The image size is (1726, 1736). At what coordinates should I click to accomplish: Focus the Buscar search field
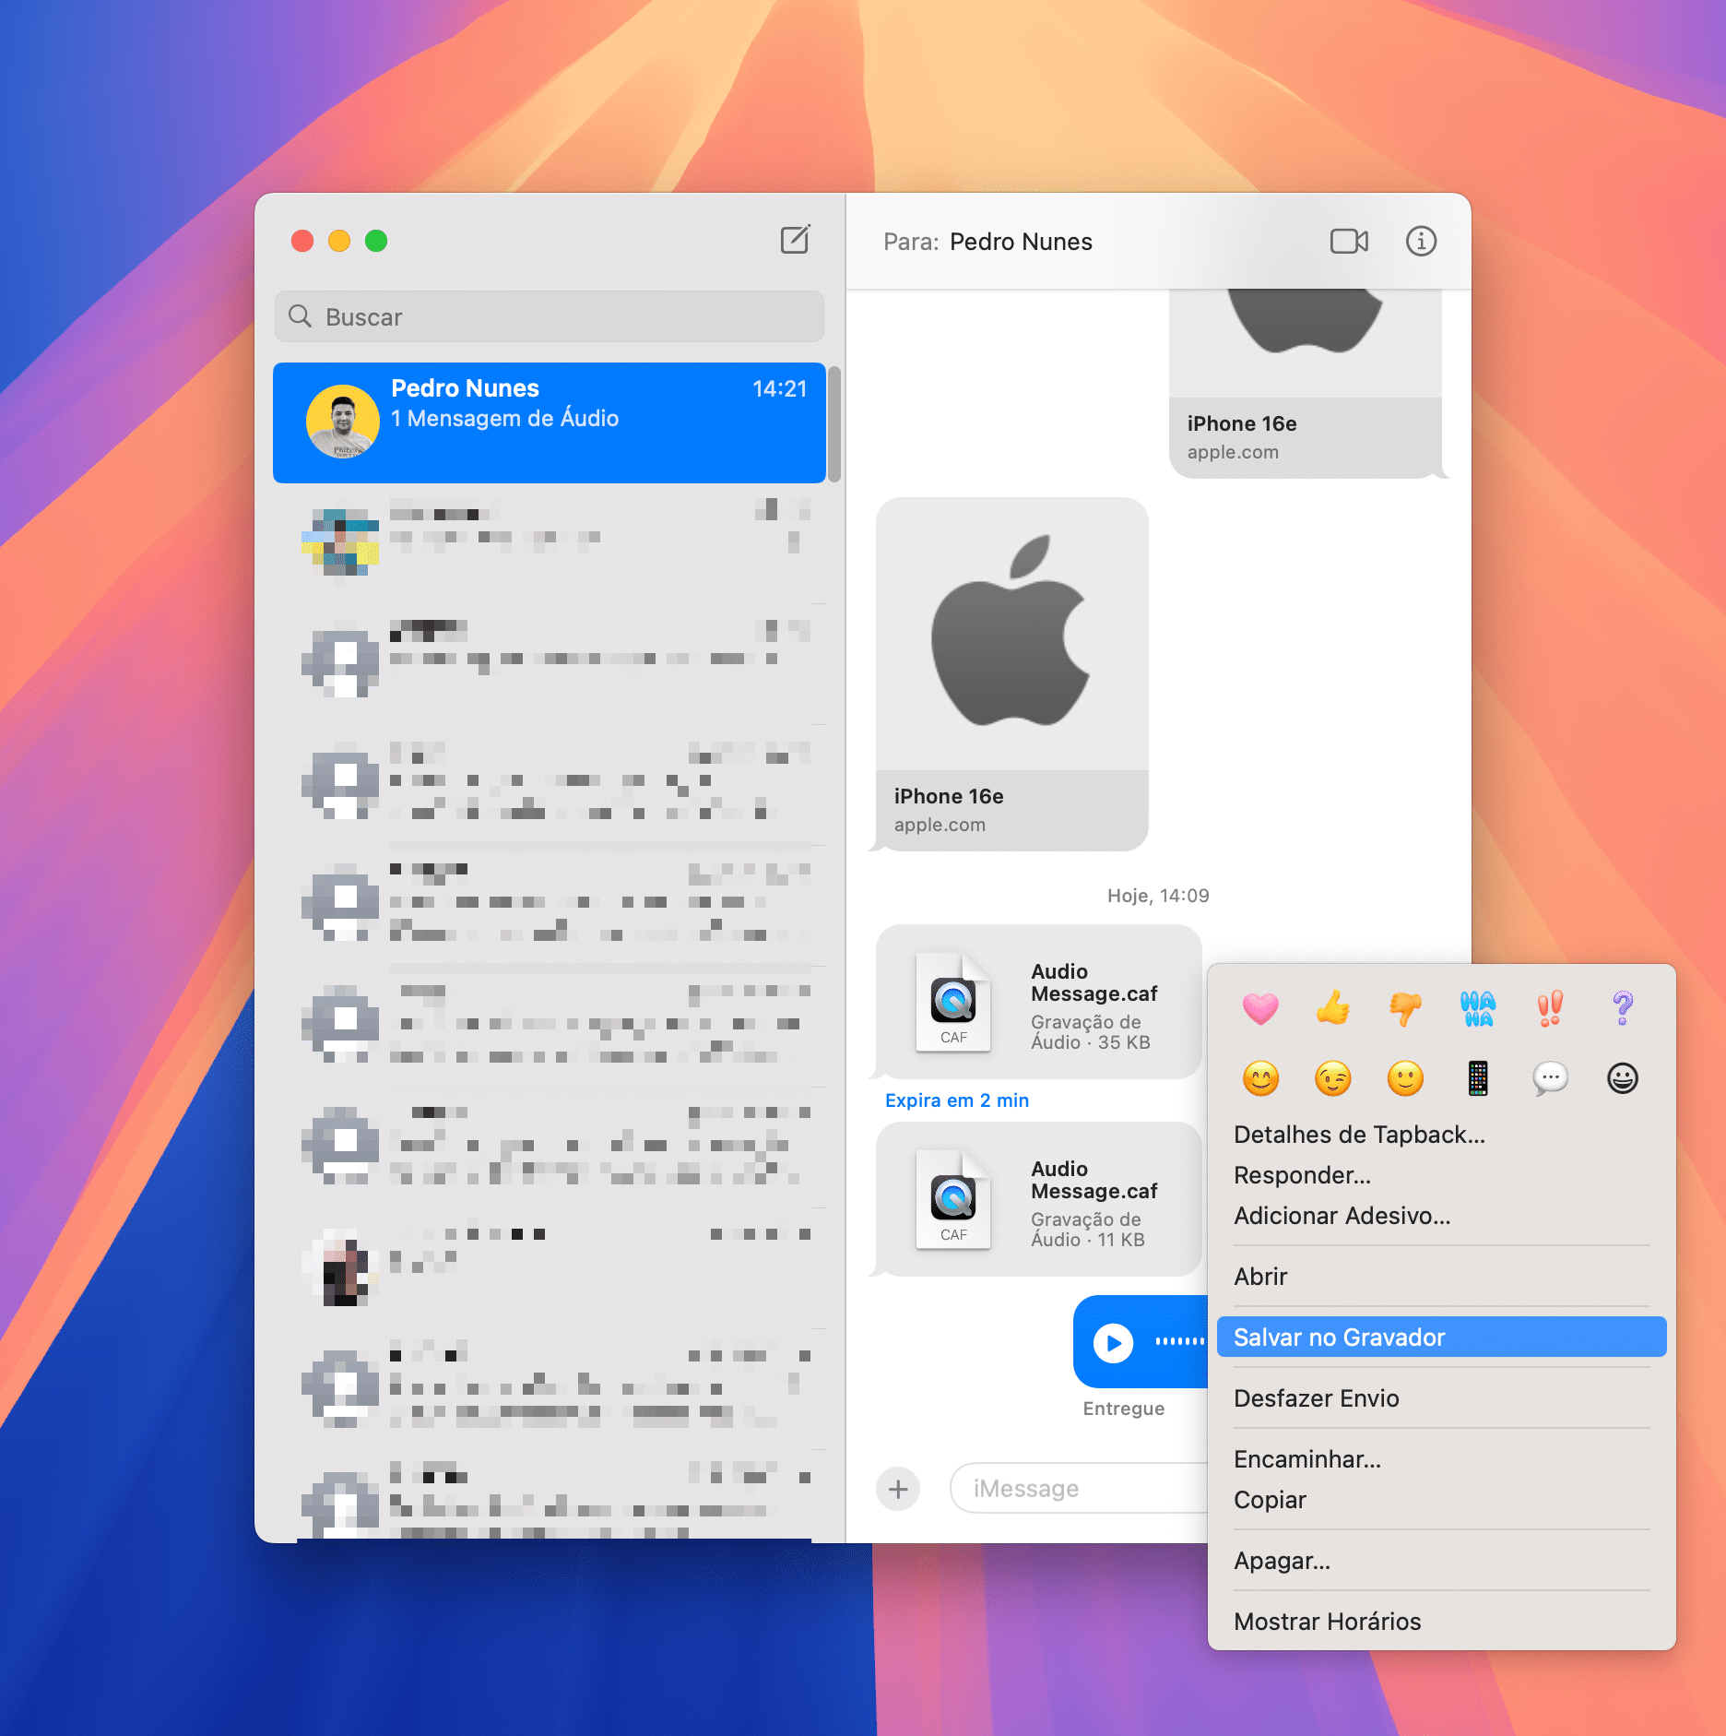pyautogui.click(x=549, y=316)
